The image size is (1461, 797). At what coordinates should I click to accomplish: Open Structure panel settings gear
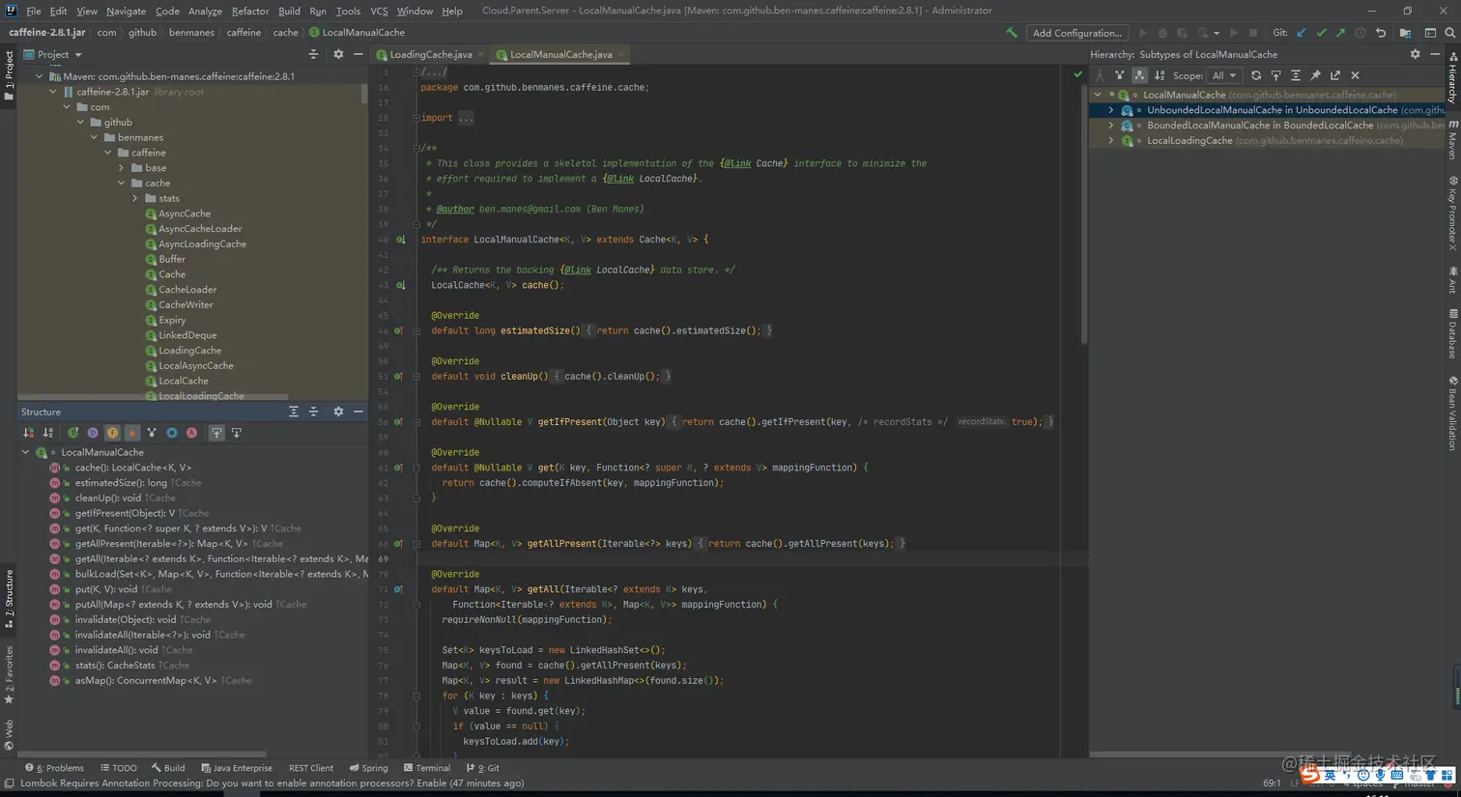coord(338,412)
